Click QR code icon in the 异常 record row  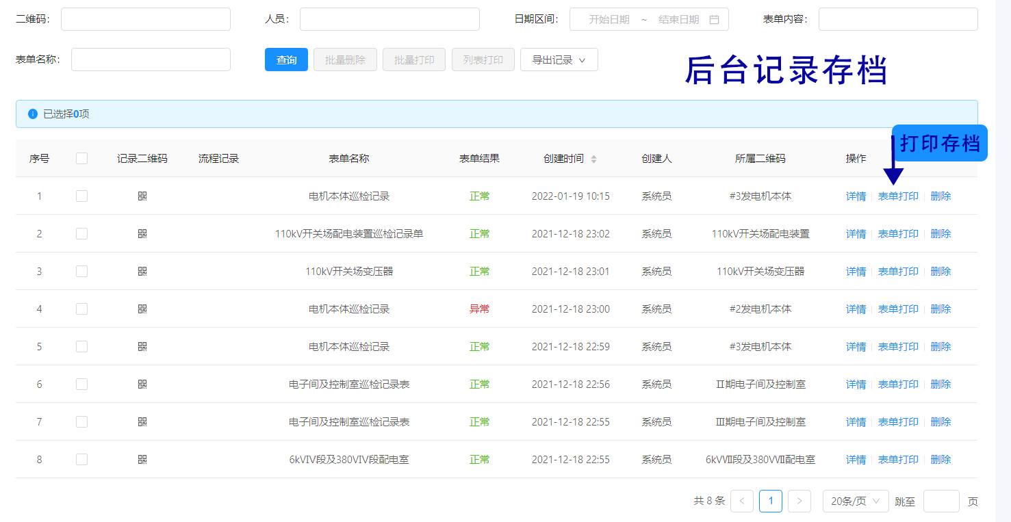tap(142, 309)
